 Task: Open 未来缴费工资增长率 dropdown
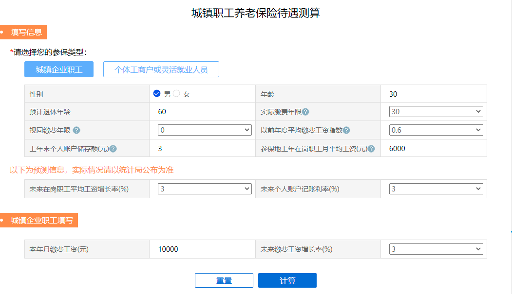(x=436, y=249)
